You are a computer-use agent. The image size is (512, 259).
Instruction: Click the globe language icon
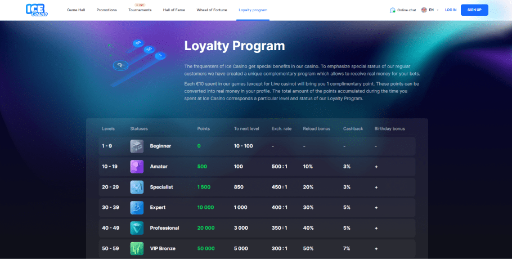pos(424,10)
